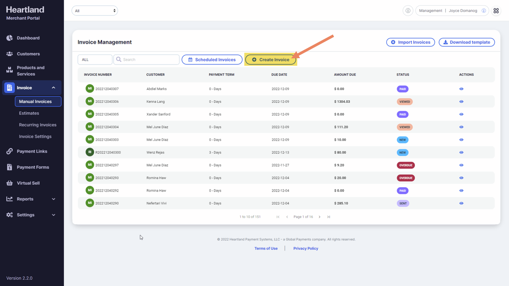Expand the Settings sidebar section
The height and width of the screenshot is (286, 509).
pyautogui.click(x=53, y=215)
